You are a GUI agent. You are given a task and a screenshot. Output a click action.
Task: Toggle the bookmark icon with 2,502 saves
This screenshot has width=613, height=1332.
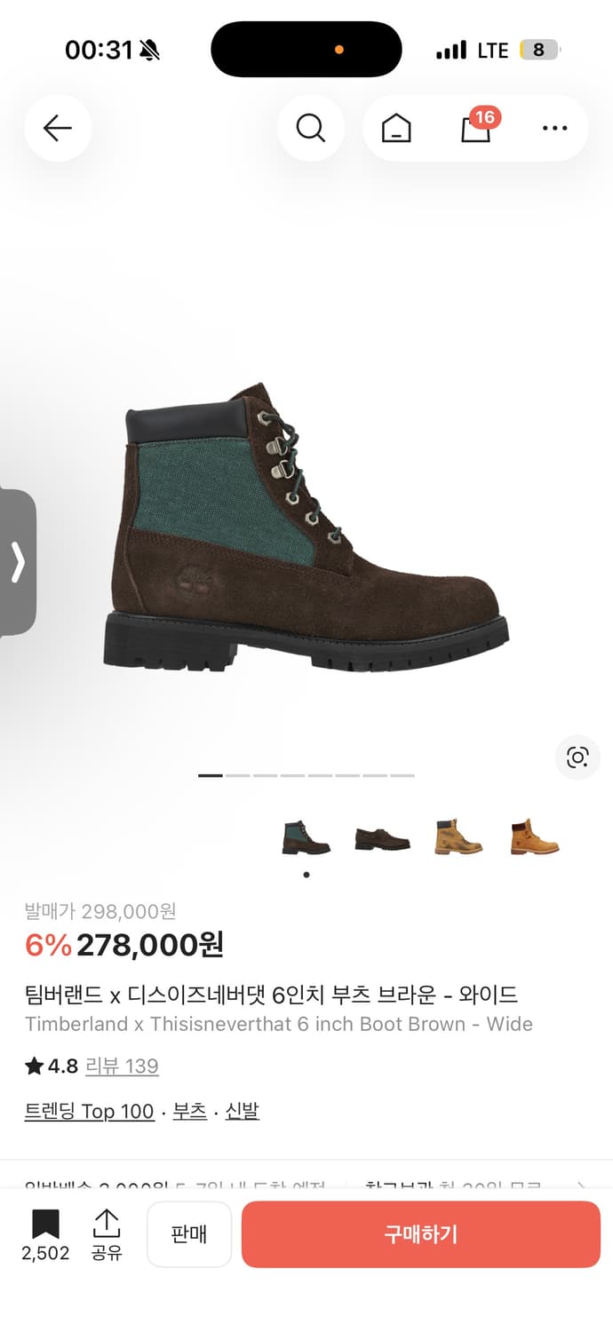pos(45,1234)
